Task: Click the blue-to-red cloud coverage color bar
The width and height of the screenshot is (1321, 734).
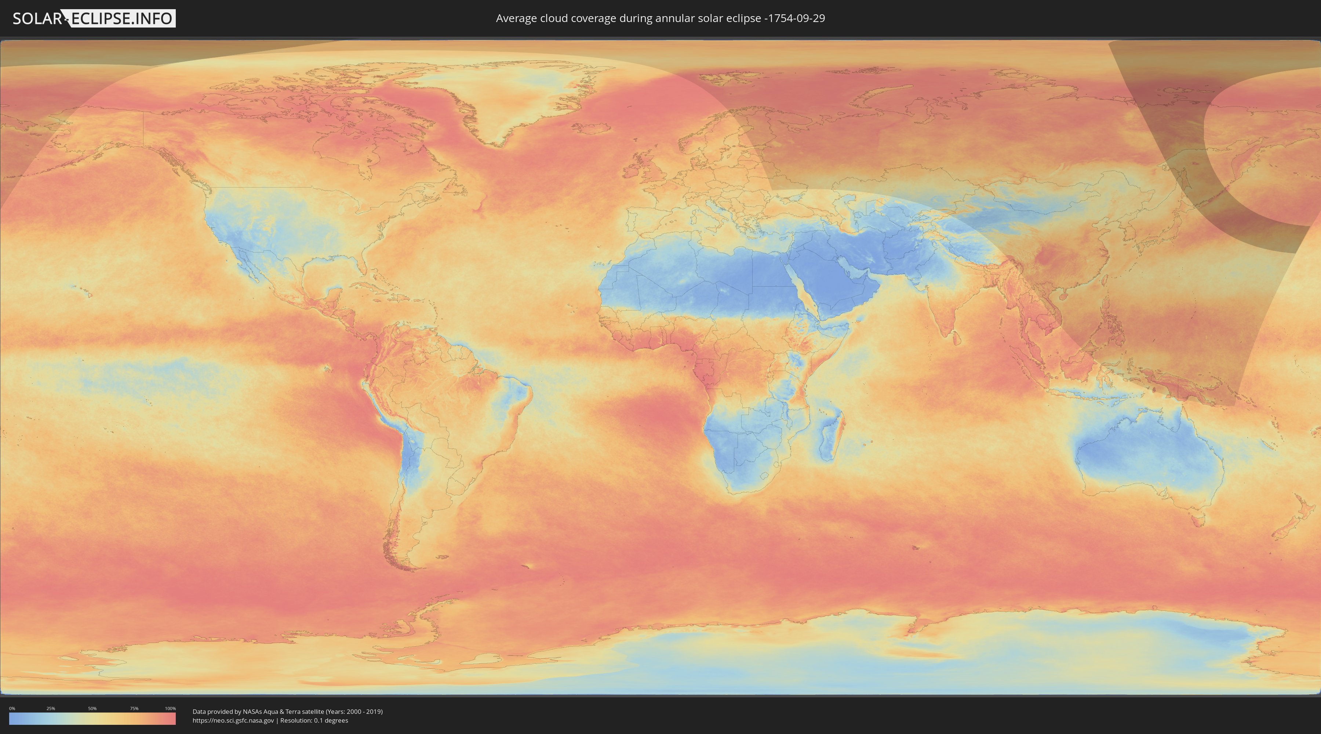Action: click(x=92, y=719)
